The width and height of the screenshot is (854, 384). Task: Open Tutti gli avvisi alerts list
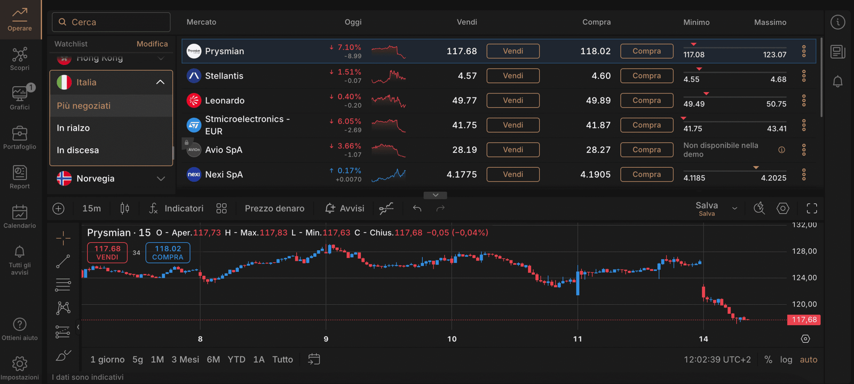click(x=20, y=260)
